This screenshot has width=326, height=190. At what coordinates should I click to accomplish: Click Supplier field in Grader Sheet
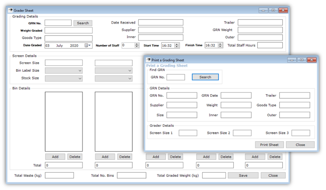161,30
